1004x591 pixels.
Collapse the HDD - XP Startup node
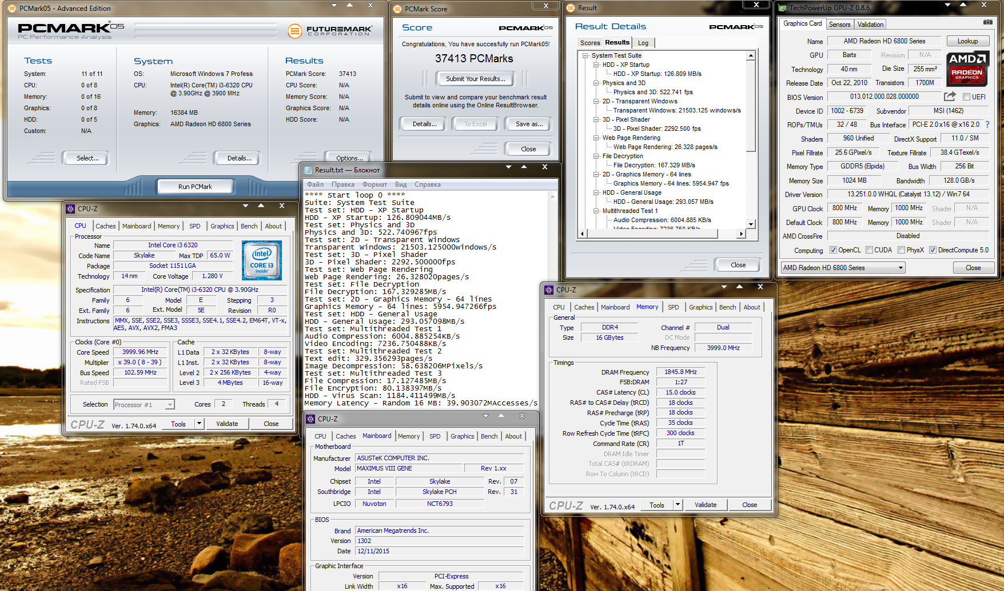[x=596, y=65]
